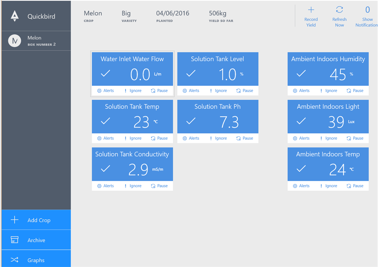
Task: Click the Ambient Indoors Temp status checkmark
Action: [301, 168]
